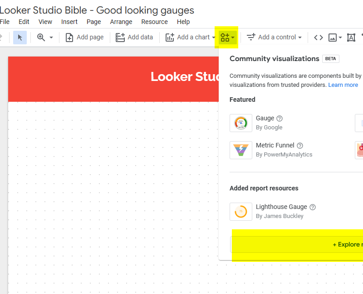Click the Add data icon
The height and width of the screenshot is (294, 363).
coord(120,38)
